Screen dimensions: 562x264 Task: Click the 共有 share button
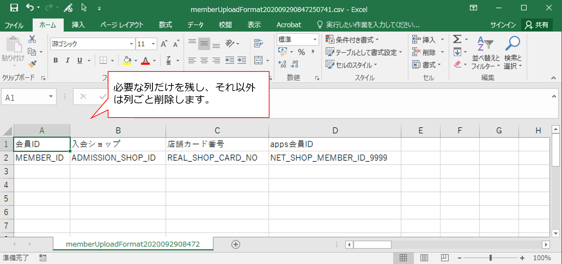click(537, 25)
